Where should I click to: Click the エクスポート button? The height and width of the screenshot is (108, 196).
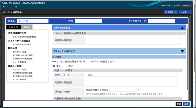click(x=171, y=12)
